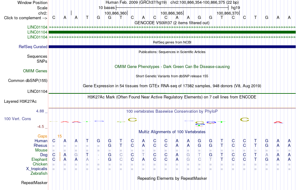Open "Short Genetic Variants from dbSNP" title

172,76
